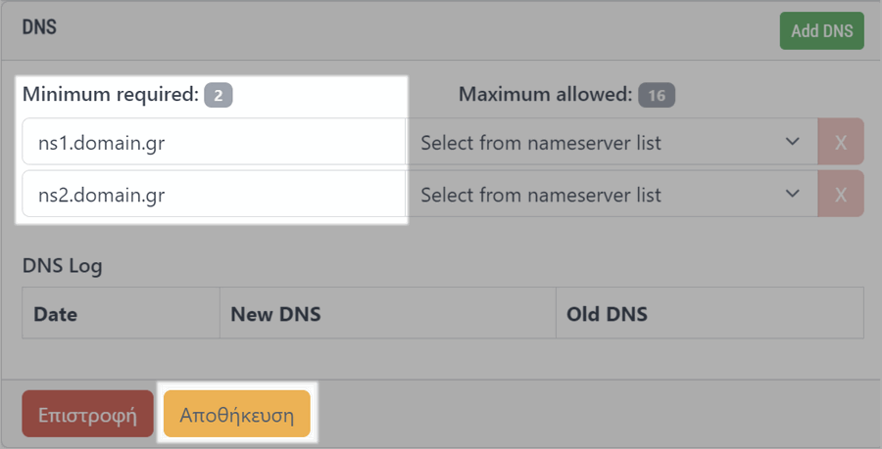Click the Minimum required label

point(110,95)
